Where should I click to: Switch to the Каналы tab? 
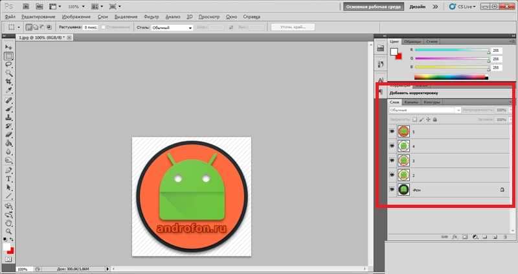411,102
